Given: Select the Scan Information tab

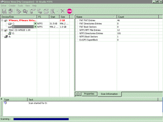Looking at the screenshot, I should (109, 94).
